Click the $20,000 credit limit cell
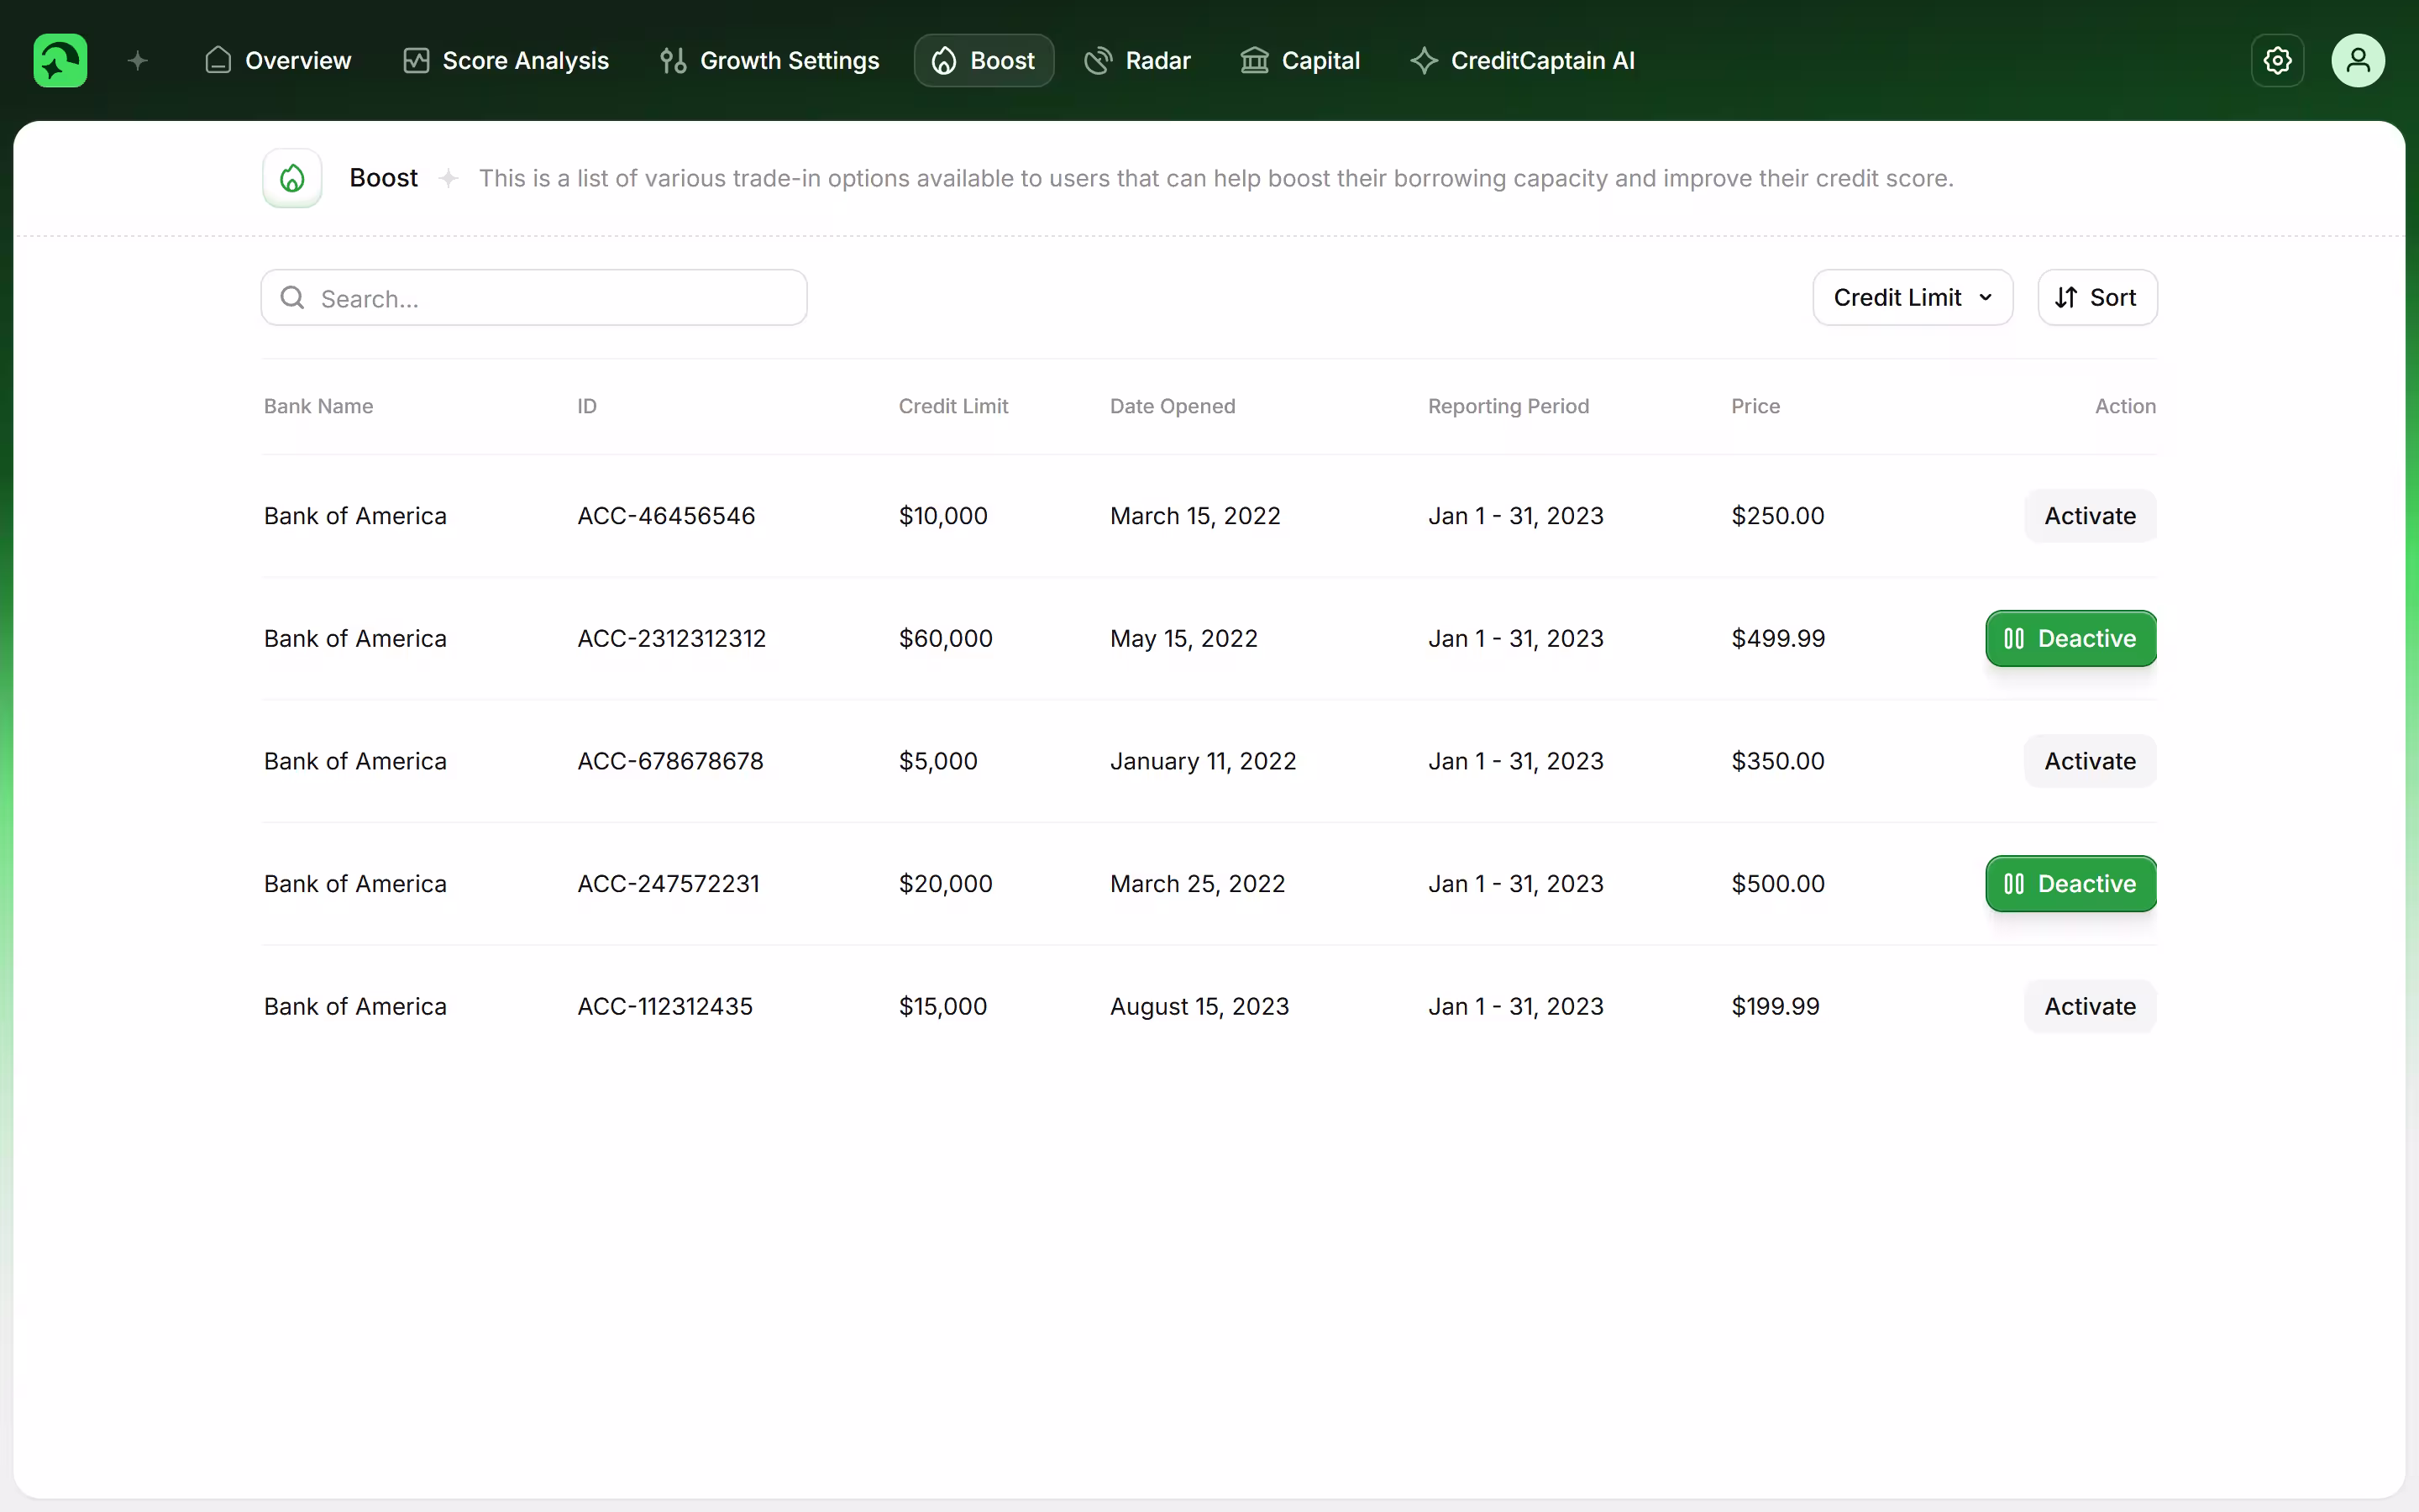 [x=946, y=884]
